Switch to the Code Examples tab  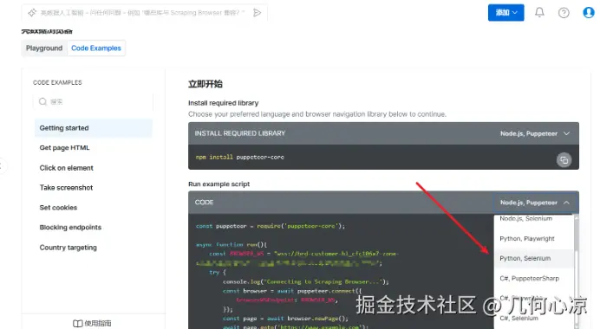pos(96,48)
